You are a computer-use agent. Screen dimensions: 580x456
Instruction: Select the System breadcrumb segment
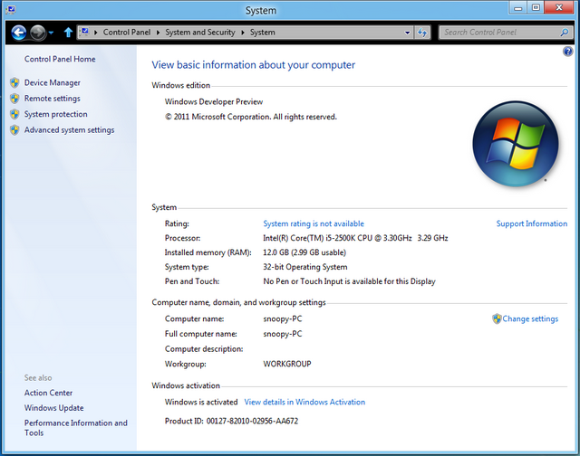point(262,33)
